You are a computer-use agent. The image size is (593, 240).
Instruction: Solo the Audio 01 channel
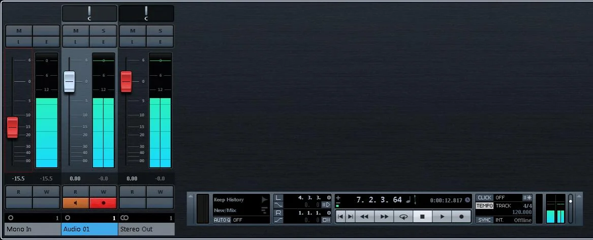[103, 31]
